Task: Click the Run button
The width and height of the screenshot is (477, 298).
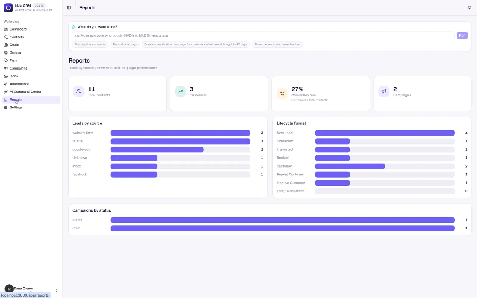Action: (x=462, y=35)
